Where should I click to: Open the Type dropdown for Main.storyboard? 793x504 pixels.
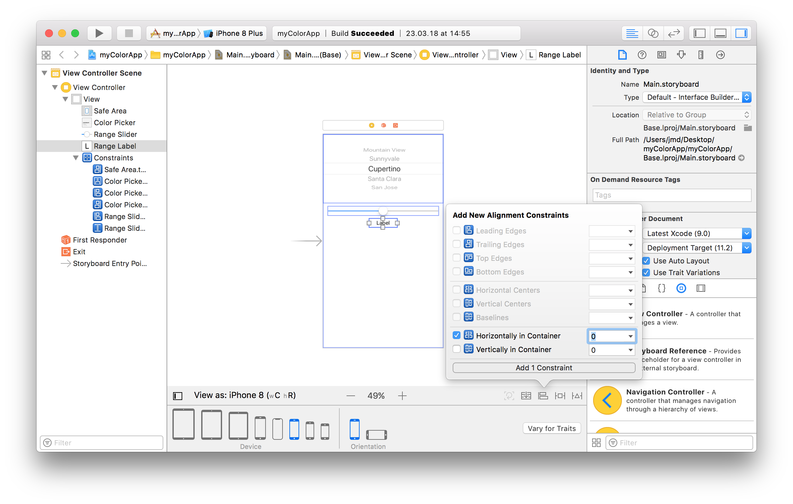point(697,97)
